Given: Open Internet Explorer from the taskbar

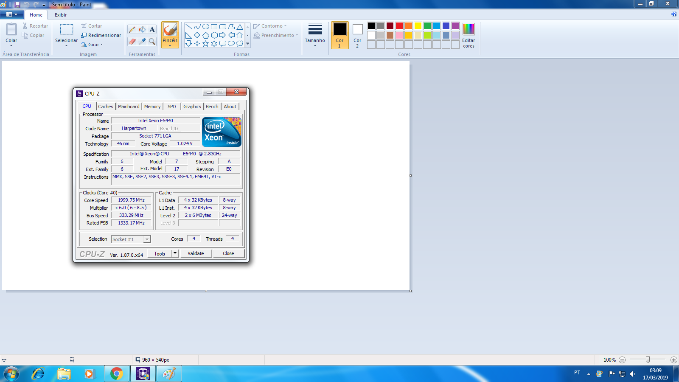Looking at the screenshot, I should (38, 374).
